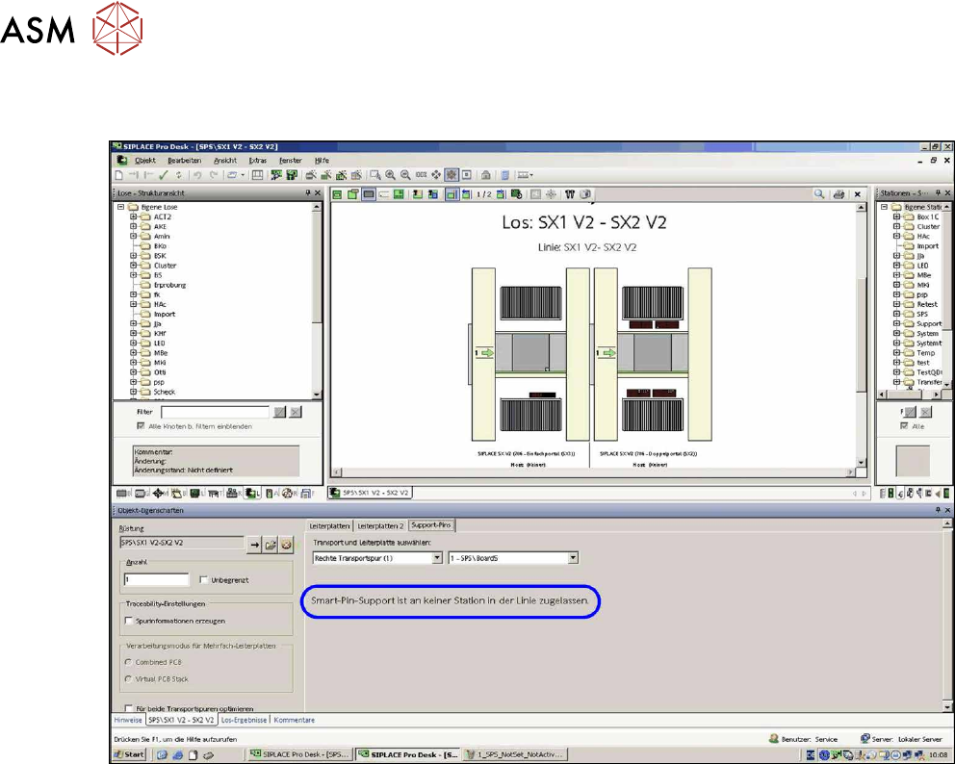Open the Ansicht menu

point(225,161)
